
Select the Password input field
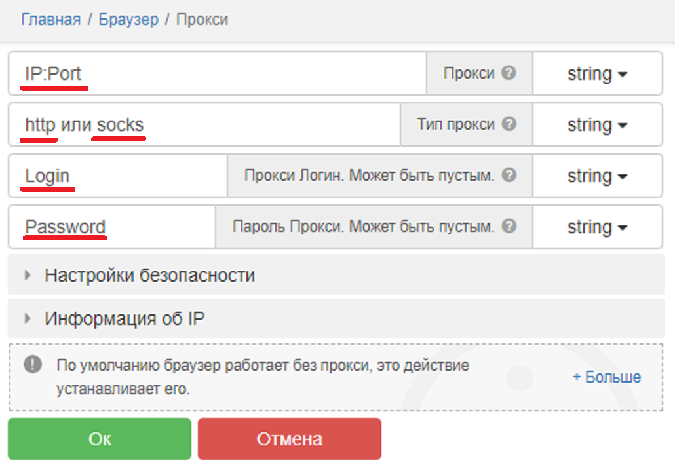point(118,226)
